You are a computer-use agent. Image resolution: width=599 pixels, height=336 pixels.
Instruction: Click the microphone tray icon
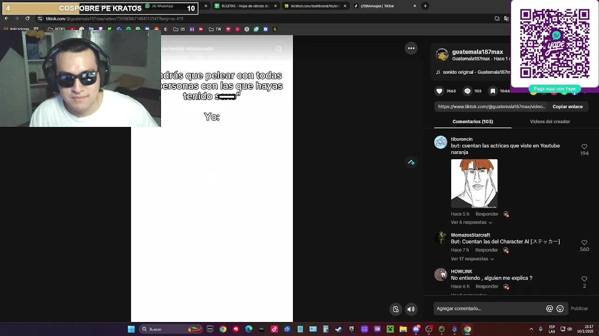(x=541, y=329)
